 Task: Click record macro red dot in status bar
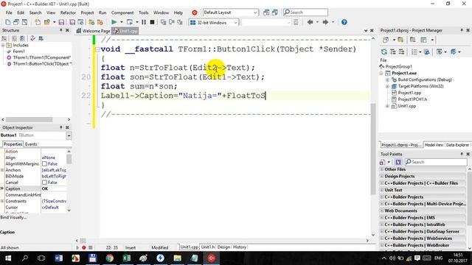click(x=84, y=247)
